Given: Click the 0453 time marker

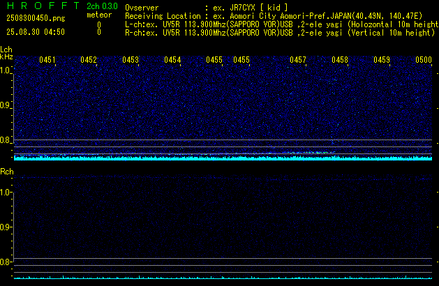Looking at the screenshot, I should click(131, 60).
